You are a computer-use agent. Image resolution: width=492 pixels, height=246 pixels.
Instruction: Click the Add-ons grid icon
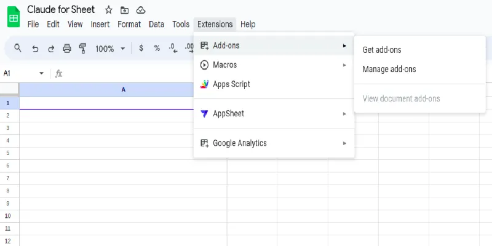204,46
